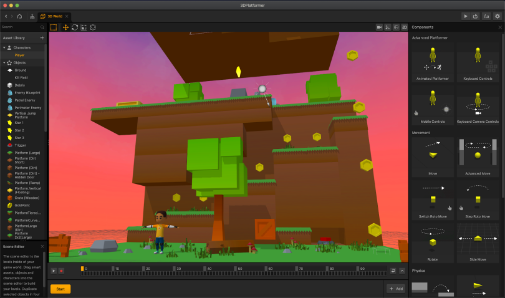505x298 pixels.
Task: Open settings gear in top right
Action: click(x=497, y=16)
